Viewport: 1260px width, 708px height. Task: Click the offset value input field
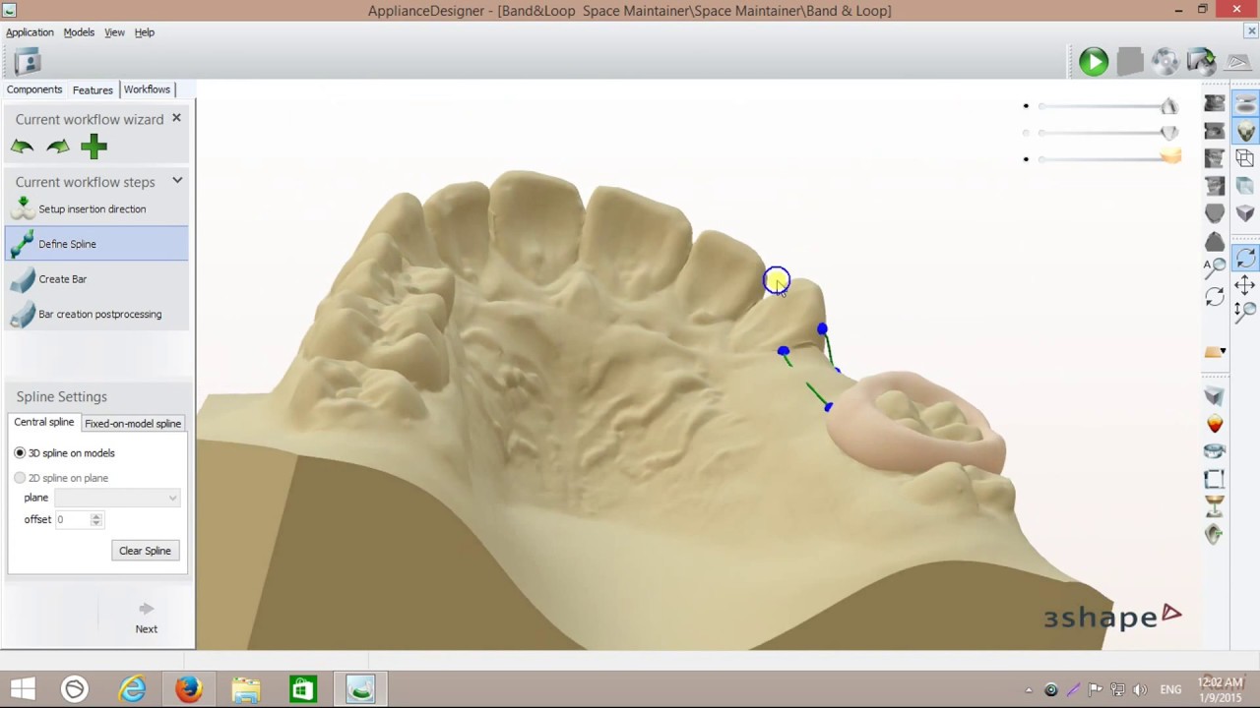[72, 519]
